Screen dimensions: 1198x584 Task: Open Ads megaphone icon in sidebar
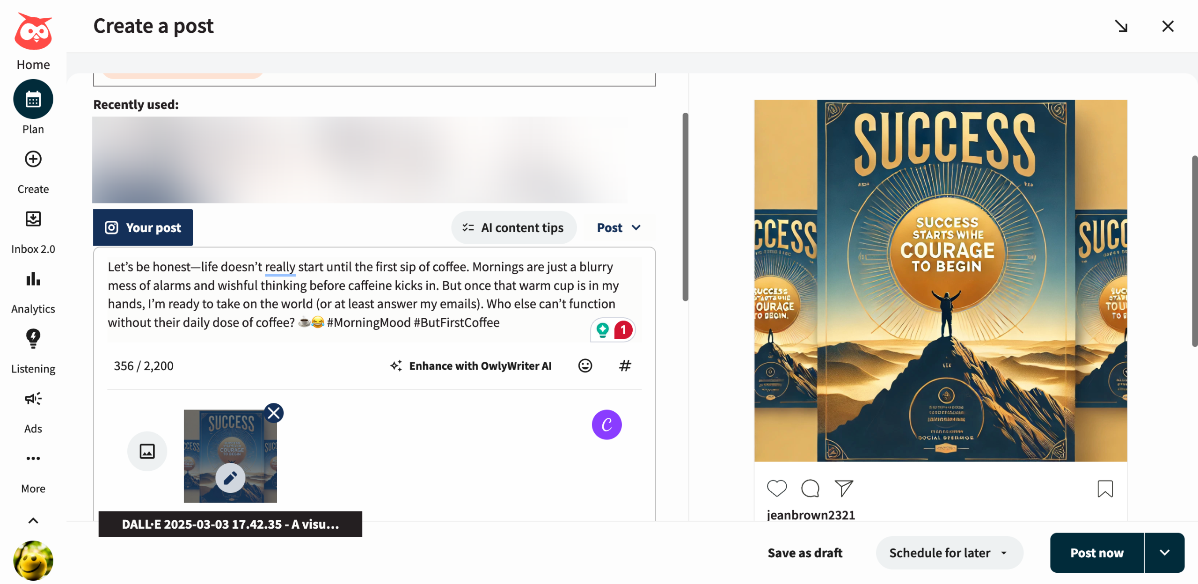pyautogui.click(x=33, y=399)
